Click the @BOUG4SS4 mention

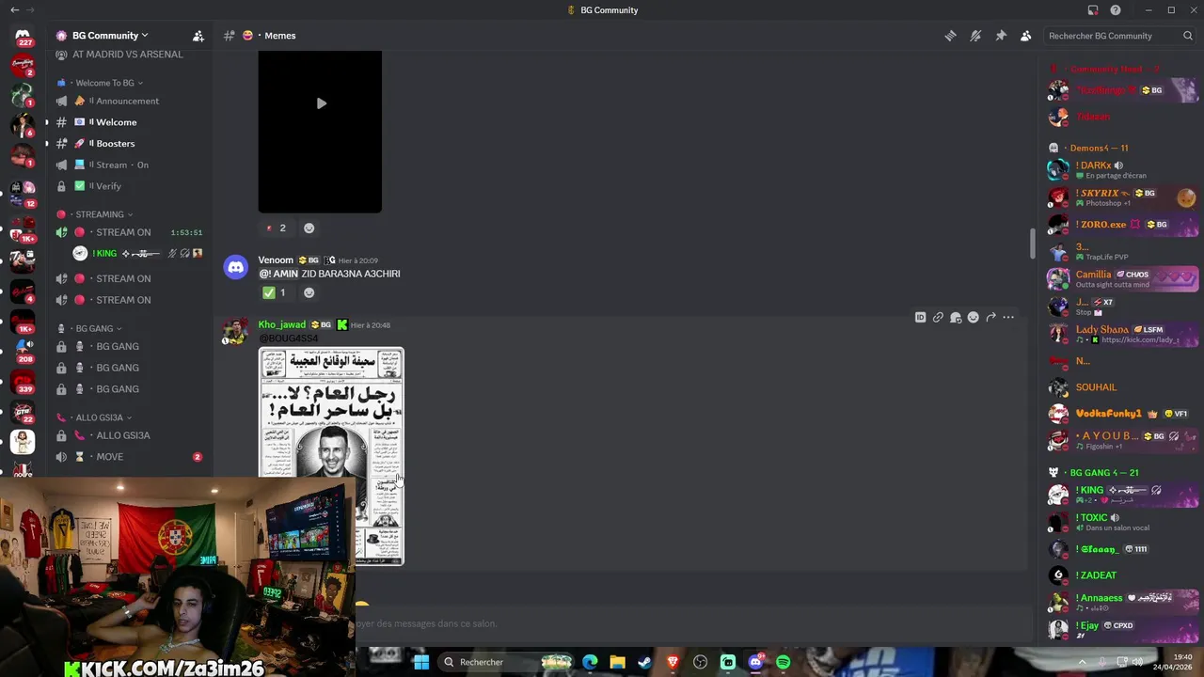289,338
